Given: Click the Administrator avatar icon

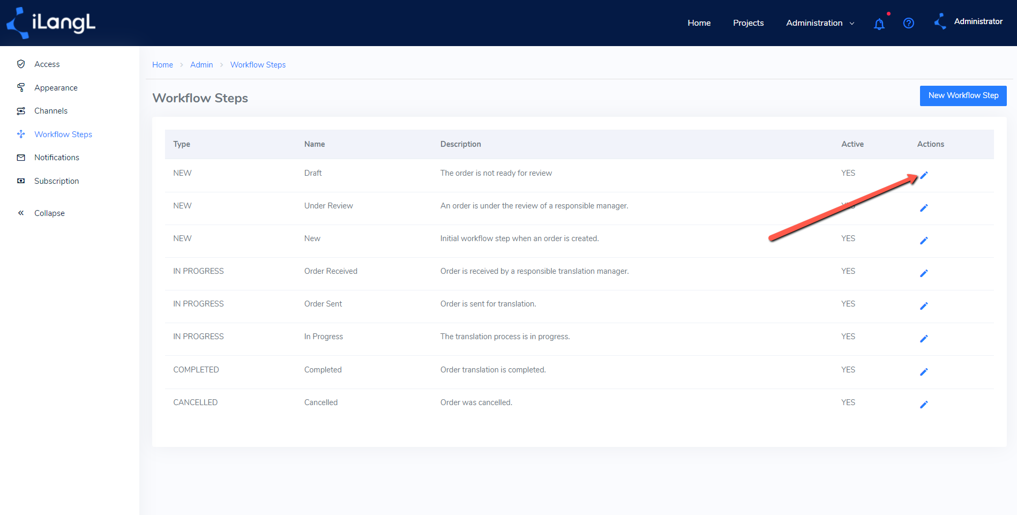Looking at the screenshot, I should (x=940, y=21).
